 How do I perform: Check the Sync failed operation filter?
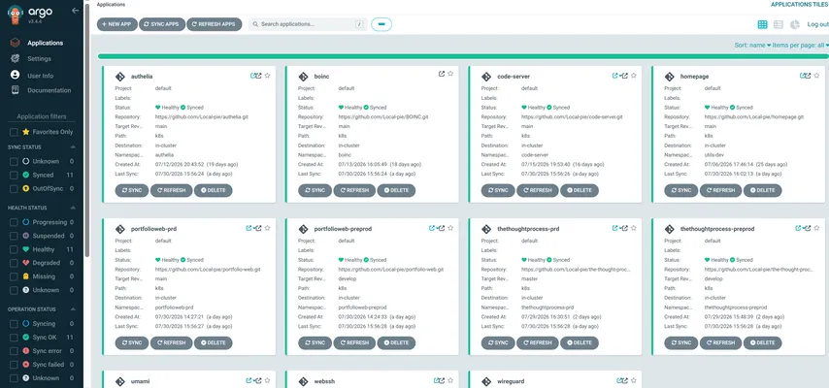click(14, 365)
